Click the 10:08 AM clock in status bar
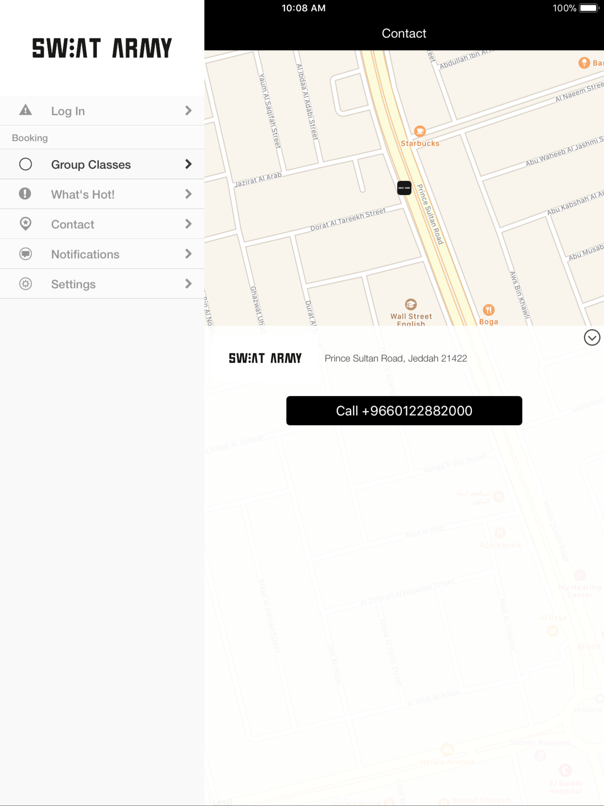604x806 pixels. (x=303, y=8)
